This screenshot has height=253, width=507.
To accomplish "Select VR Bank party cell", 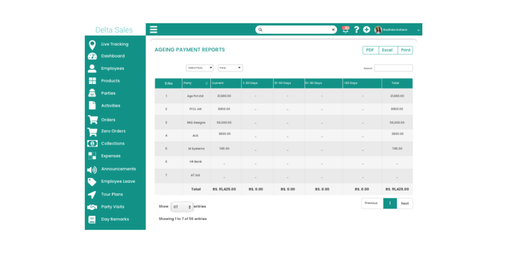I will (x=196, y=162).
